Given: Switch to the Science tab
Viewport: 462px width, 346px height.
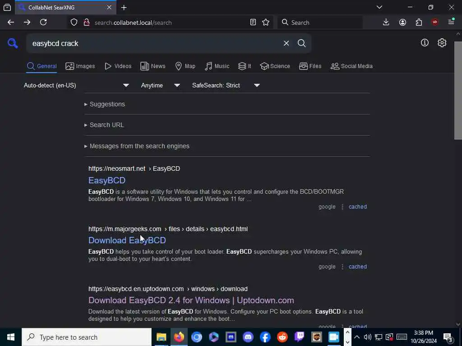Looking at the screenshot, I should pos(275,66).
